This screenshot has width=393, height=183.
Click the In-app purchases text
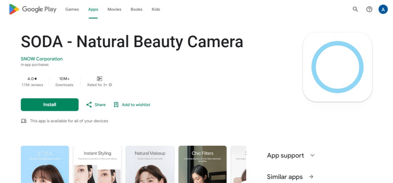(35, 65)
